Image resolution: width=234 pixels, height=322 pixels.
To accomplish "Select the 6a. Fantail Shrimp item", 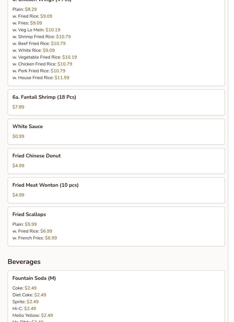I will 116,102.
